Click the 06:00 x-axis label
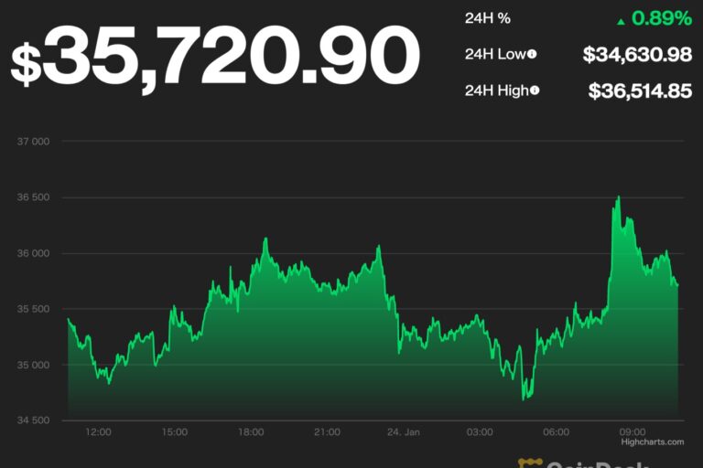 556,432
